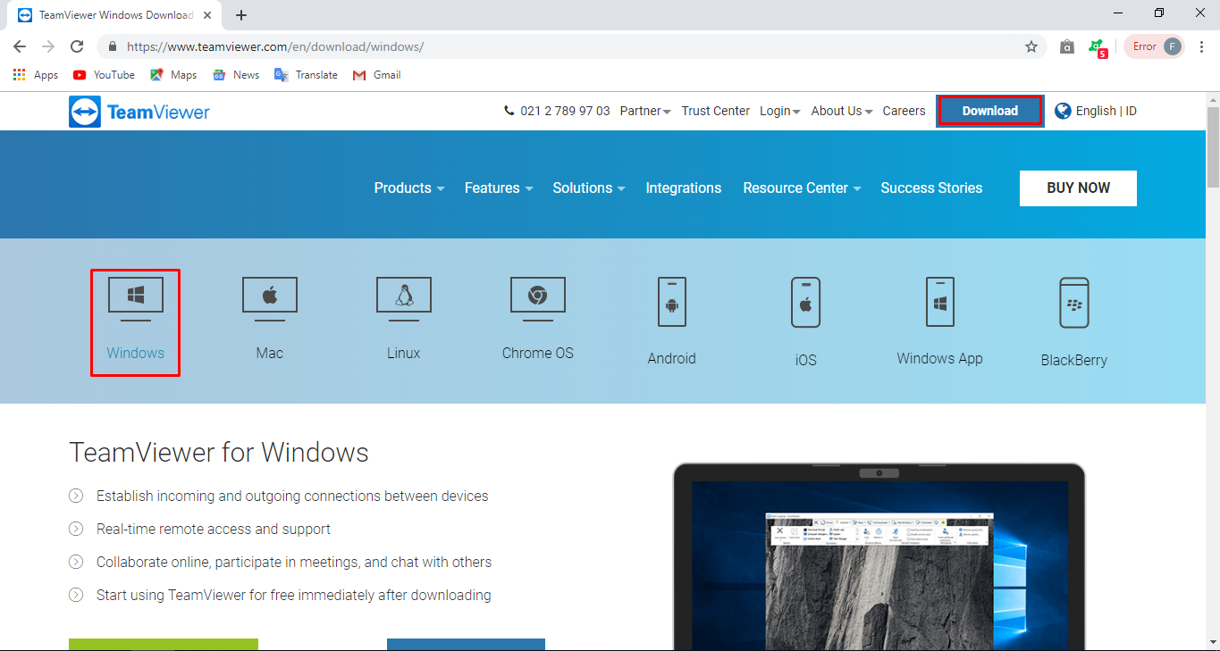Image resolution: width=1220 pixels, height=651 pixels.
Task: Choose the Linux penguin icon
Action: coord(404,299)
